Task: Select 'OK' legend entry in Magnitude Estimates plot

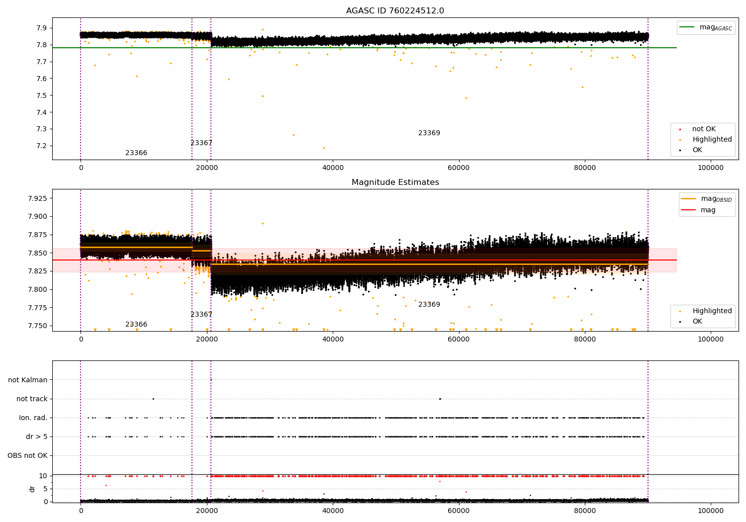Action: click(697, 322)
